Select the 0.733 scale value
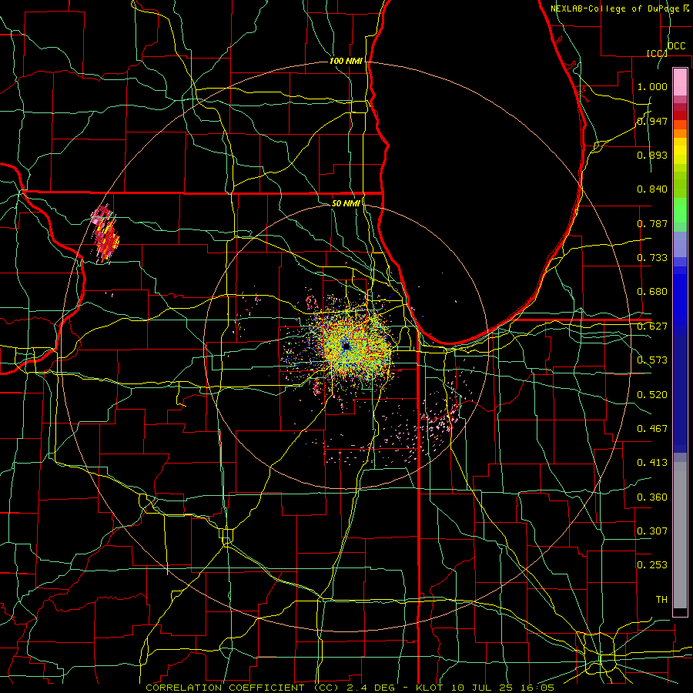The width and height of the screenshot is (693, 693). (x=652, y=258)
